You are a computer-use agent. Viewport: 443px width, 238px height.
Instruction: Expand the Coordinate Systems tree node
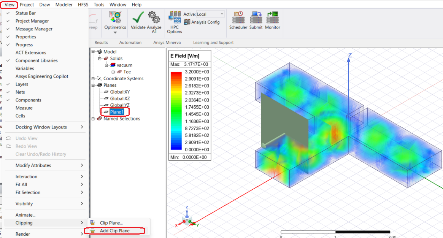coord(94,79)
